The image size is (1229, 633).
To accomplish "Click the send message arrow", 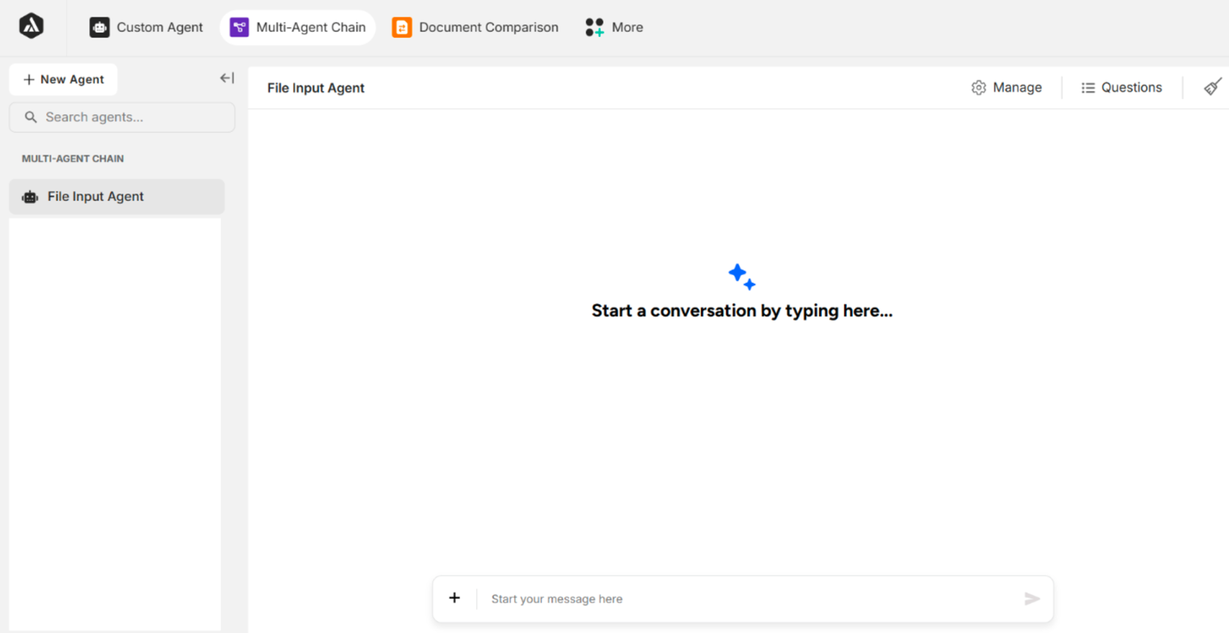I will [x=1031, y=599].
